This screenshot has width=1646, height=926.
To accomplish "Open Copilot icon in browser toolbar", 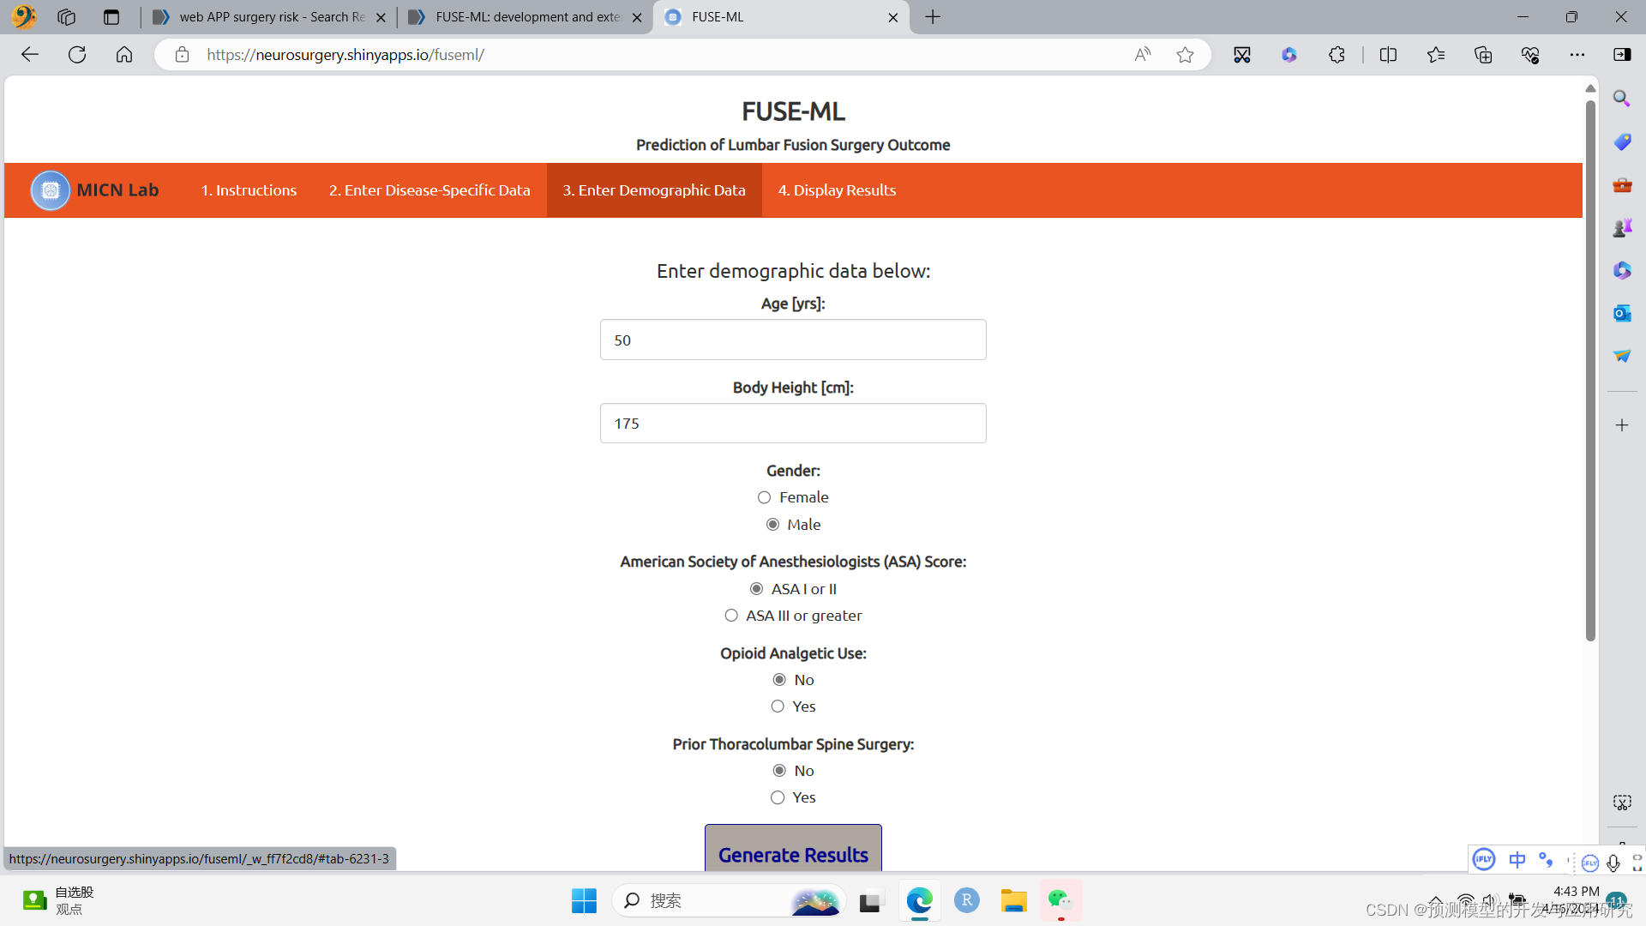I will click(1289, 55).
